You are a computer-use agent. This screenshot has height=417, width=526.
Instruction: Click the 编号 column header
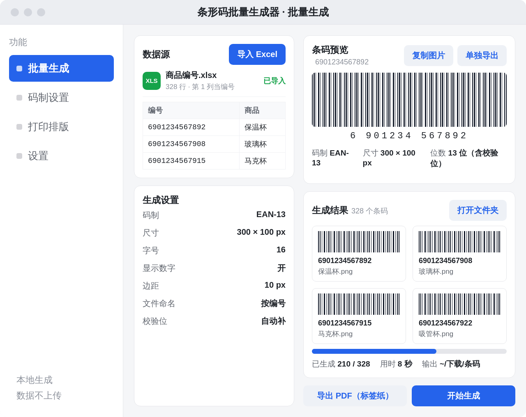pos(191,110)
